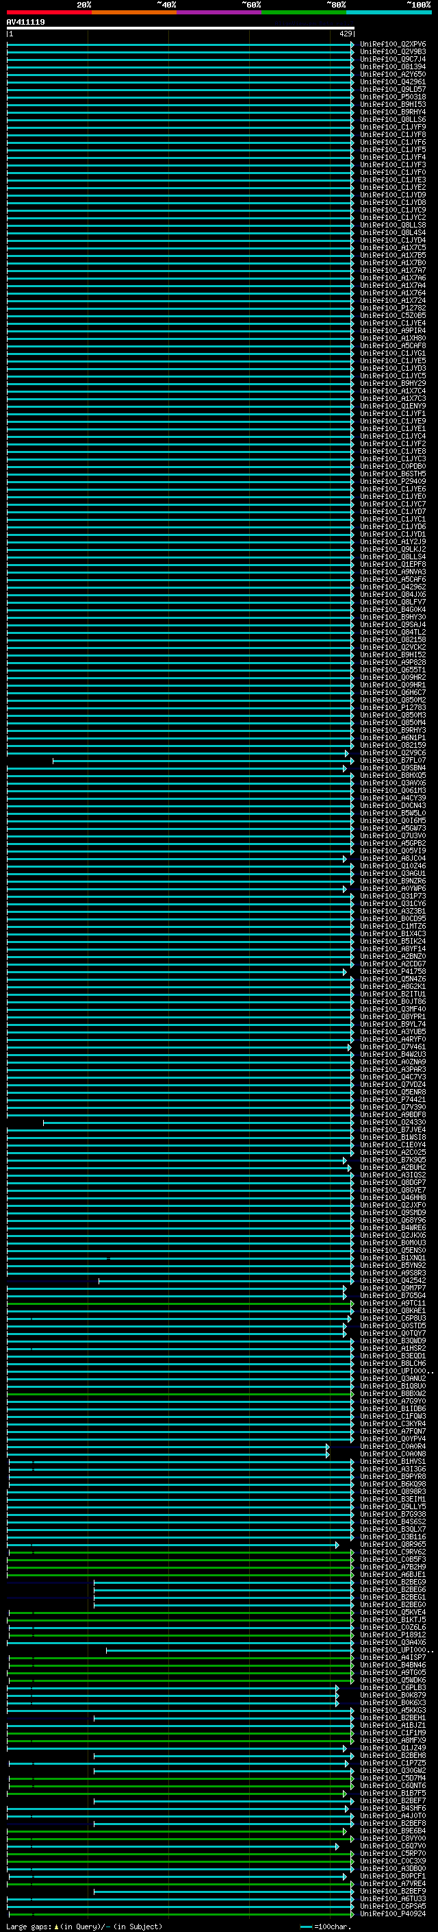
Task: Click the green alignment bar for UniRef100_A9TC11
Action: point(180,1303)
